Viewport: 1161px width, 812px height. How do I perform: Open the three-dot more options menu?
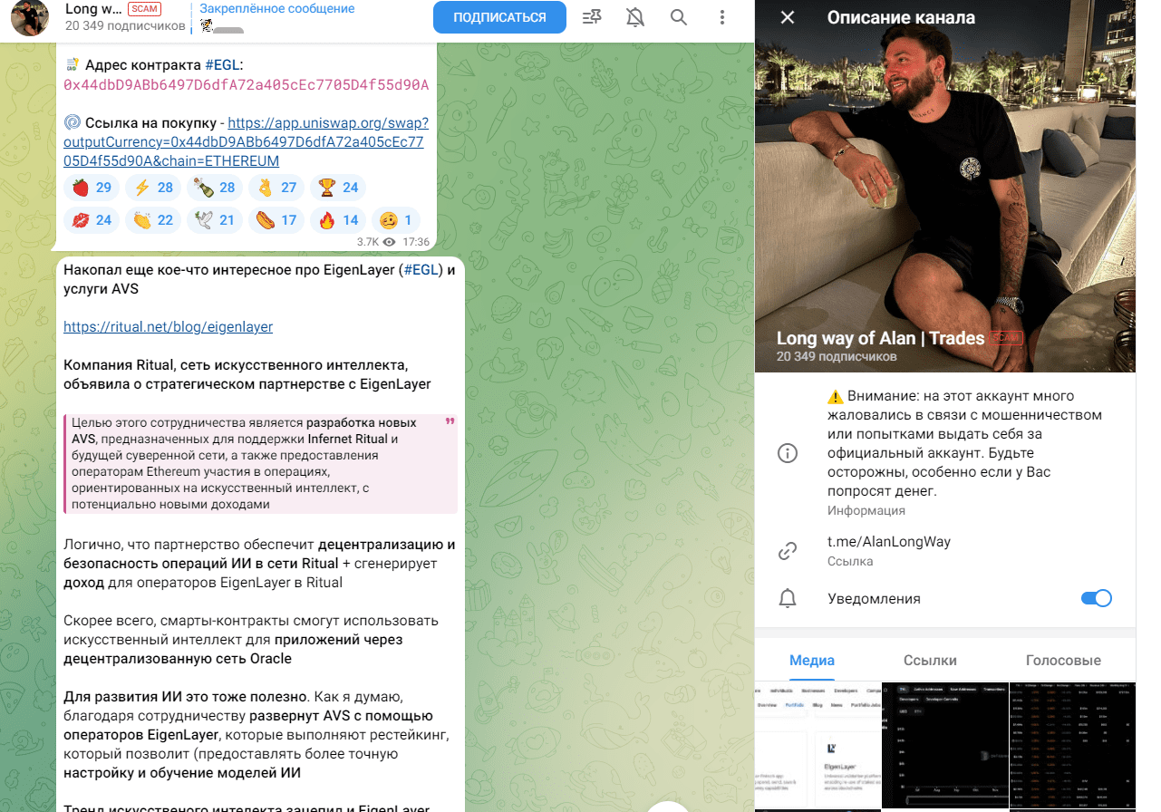point(722,17)
